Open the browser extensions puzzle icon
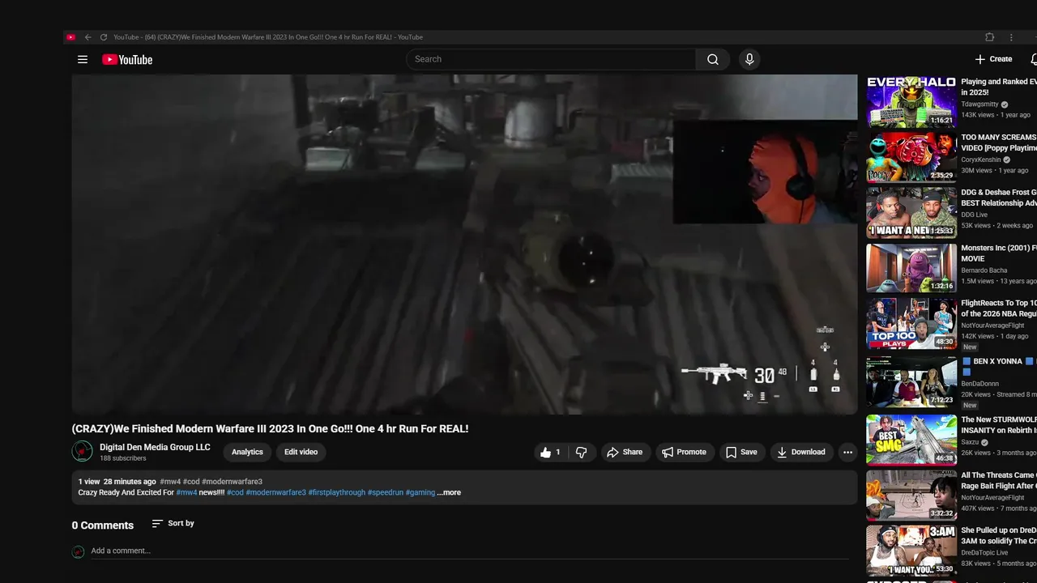Image resolution: width=1037 pixels, height=583 pixels. point(989,37)
